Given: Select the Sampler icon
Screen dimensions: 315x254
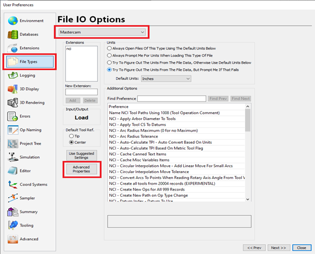Looking at the screenshot, I should pos(13,198).
